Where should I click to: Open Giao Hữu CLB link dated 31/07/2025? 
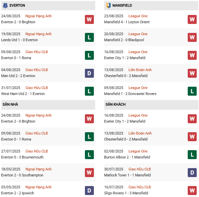(x=36, y=88)
